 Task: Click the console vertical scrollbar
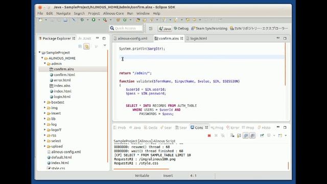(x=288, y=166)
